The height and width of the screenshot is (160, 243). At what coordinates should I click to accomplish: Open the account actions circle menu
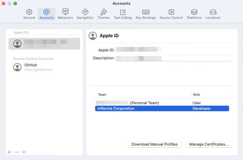click(x=24, y=152)
